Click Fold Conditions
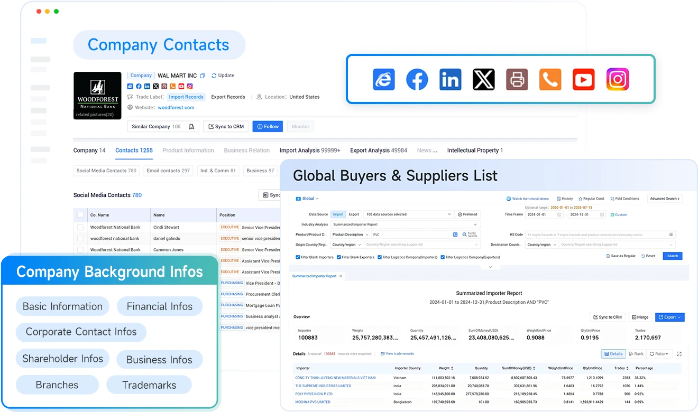The width and height of the screenshot is (698, 412). (x=624, y=199)
